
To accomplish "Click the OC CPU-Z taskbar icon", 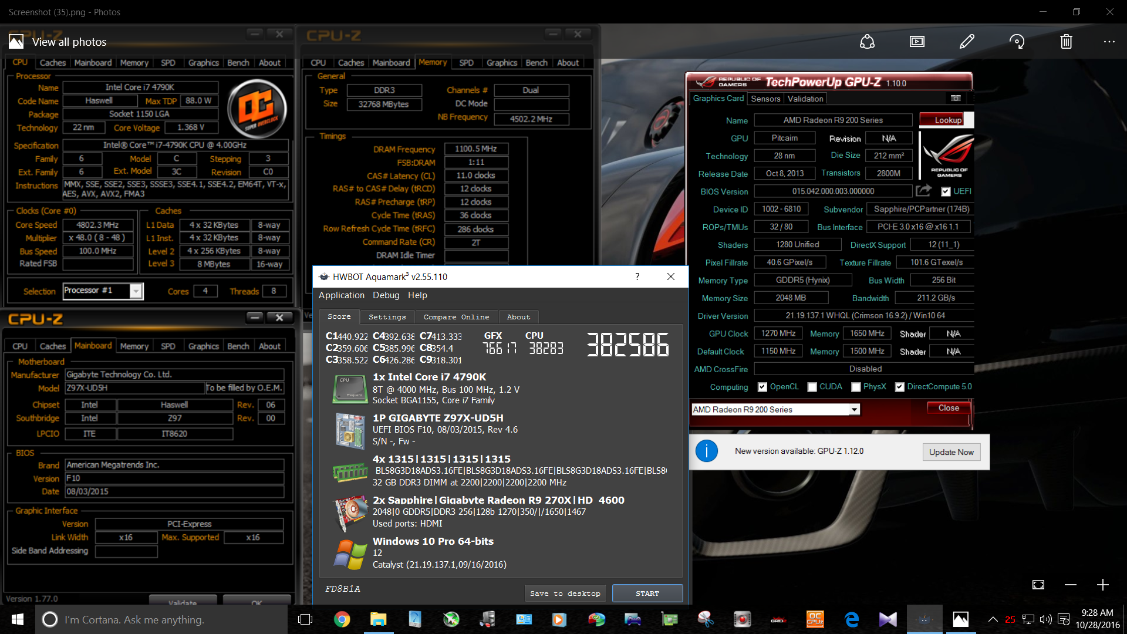I will pos(815,619).
